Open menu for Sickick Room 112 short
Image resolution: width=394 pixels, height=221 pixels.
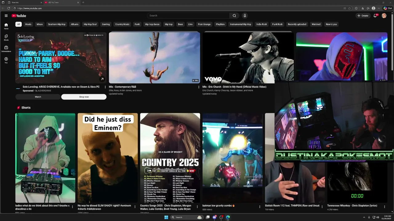pyautogui.click(x=322, y=207)
